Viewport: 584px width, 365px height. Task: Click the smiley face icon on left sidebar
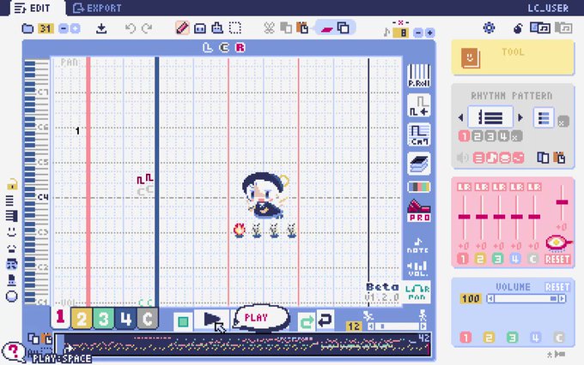click(x=12, y=232)
